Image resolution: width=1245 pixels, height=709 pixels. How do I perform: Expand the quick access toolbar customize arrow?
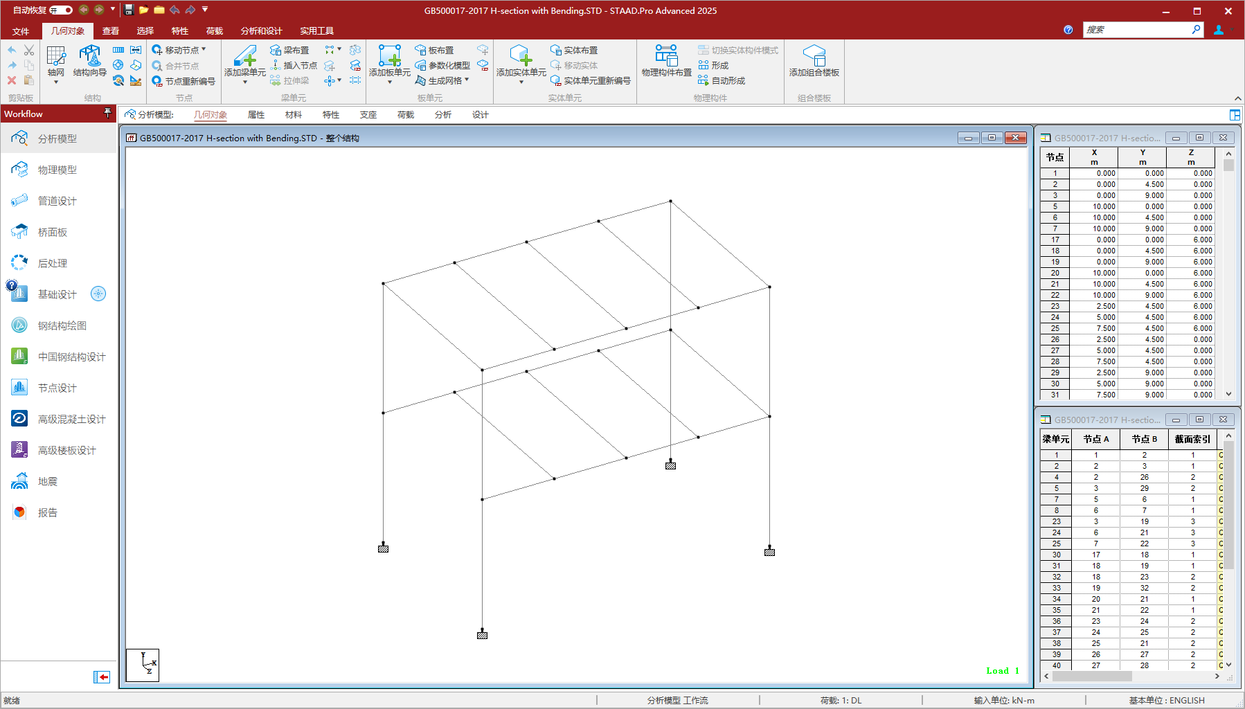[205, 10]
